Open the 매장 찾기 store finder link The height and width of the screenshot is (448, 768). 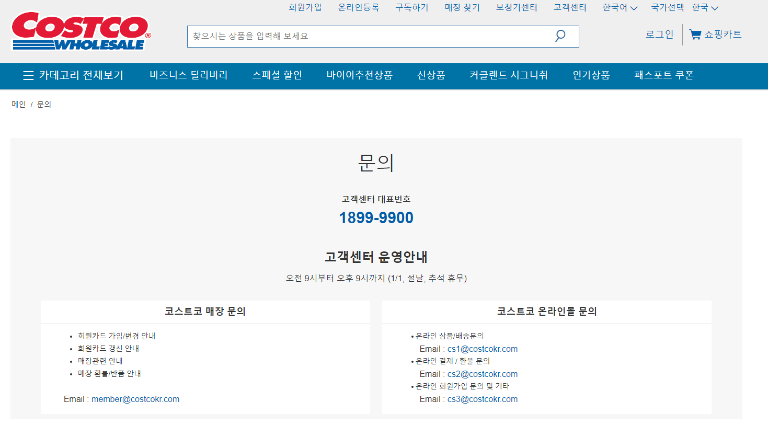[x=462, y=7]
